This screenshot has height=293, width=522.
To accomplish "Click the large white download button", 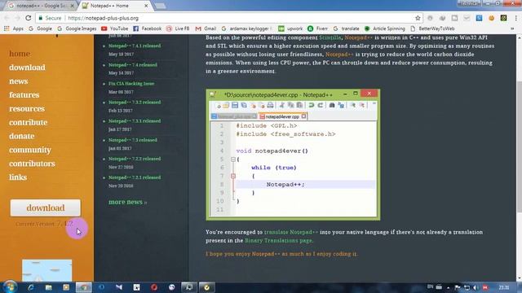I will (x=46, y=208).
